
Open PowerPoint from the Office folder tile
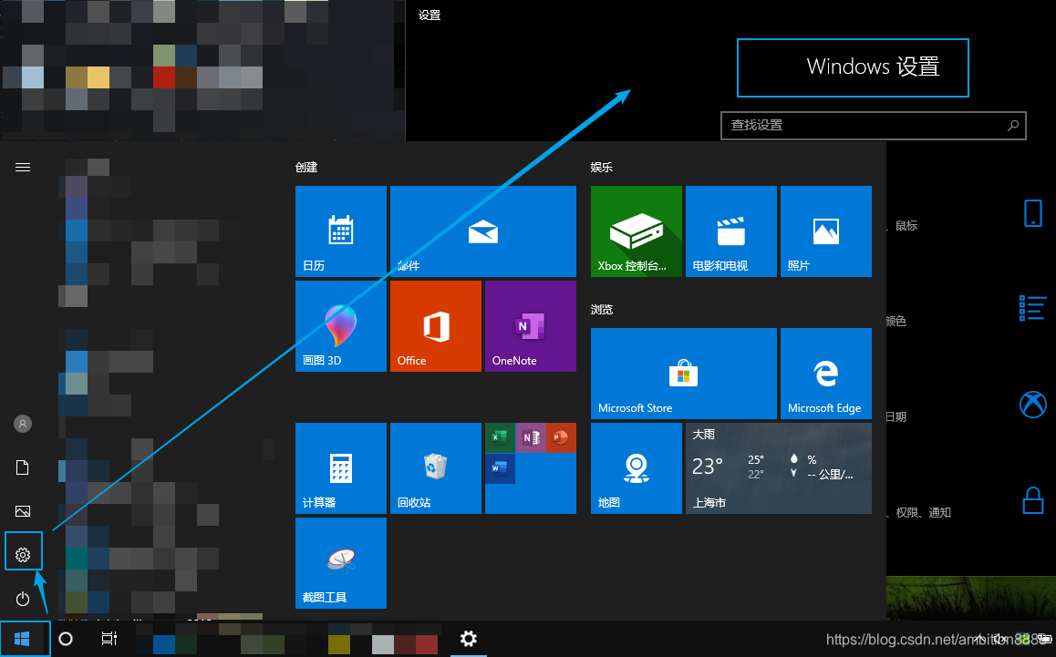point(561,437)
